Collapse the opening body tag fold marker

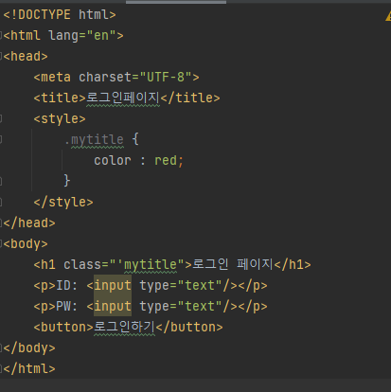click(1, 243)
